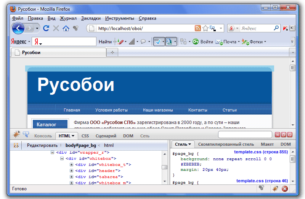
Task: Reload the page with the refresh icon
Action: click(x=46, y=28)
